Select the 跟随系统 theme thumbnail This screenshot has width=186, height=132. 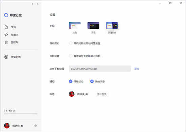(112, 25)
